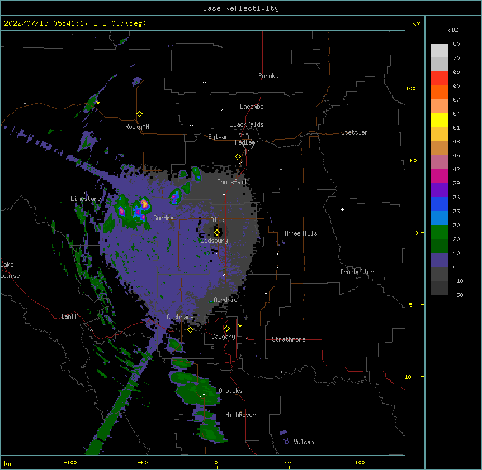482x470 pixels.
Task: Click the ThreeHills label
Action: tap(300, 233)
